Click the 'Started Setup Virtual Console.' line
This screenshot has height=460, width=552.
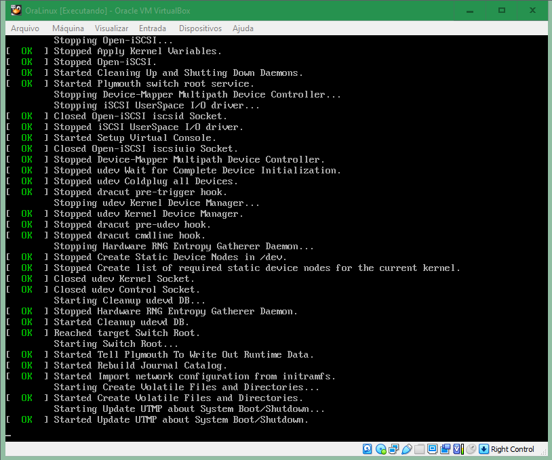pyautogui.click(x=135, y=138)
